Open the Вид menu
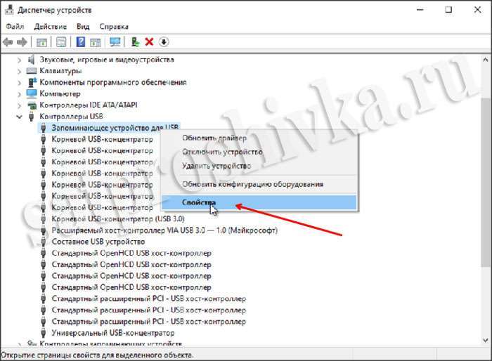Screen dimensions: 492x361 pos(83,27)
